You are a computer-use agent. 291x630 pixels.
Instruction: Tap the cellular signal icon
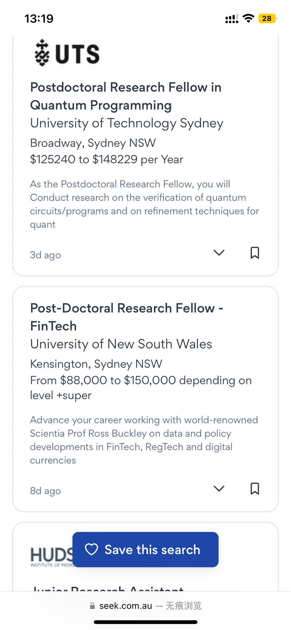(232, 19)
